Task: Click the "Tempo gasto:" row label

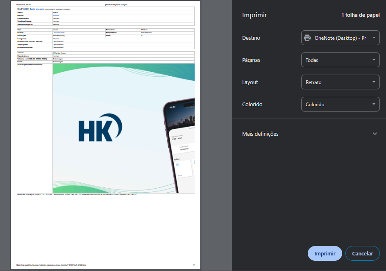Action: [x=23, y=45]
